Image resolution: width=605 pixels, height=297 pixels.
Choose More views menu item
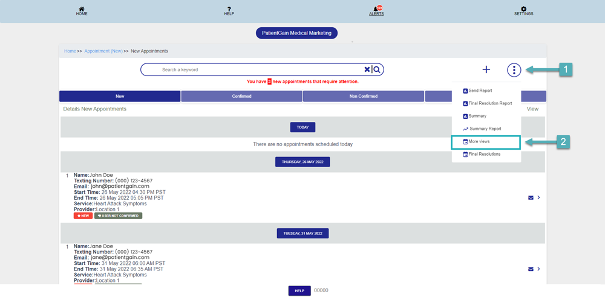[x=486, y=142]
